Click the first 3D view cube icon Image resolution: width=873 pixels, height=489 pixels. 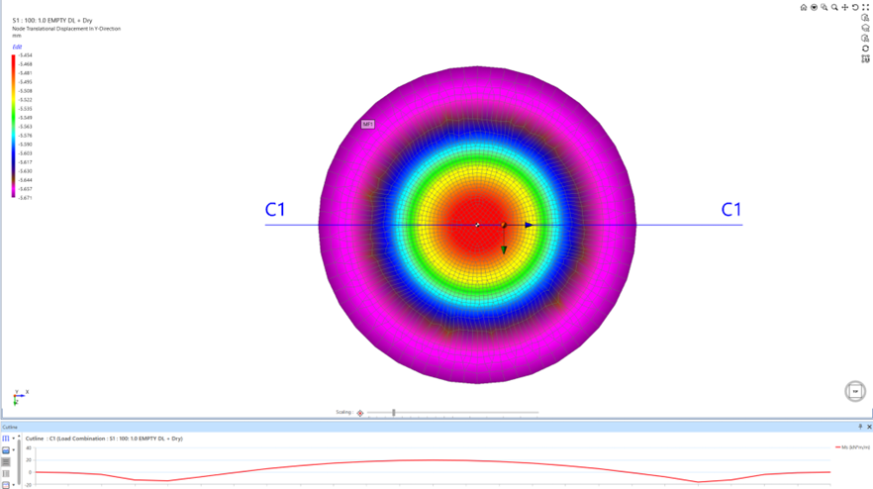[x=865, y=18]
